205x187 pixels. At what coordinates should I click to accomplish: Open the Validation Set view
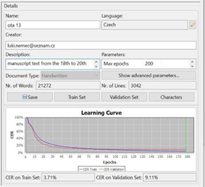[124, 97]
